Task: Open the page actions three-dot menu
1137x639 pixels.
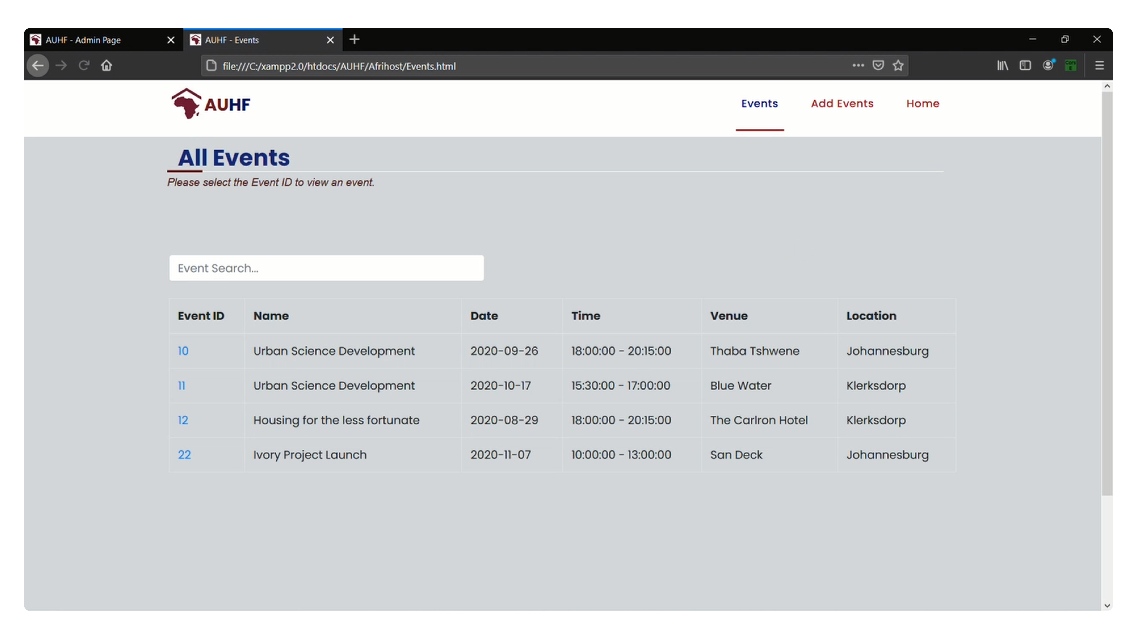Action: click(858, 65)
